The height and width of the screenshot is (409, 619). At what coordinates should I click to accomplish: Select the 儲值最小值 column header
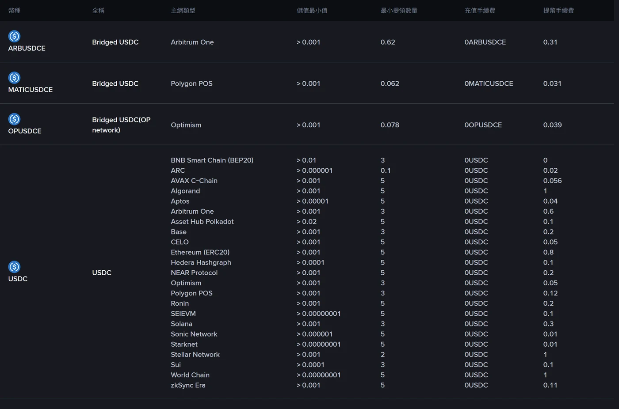(x=312, y=11)
